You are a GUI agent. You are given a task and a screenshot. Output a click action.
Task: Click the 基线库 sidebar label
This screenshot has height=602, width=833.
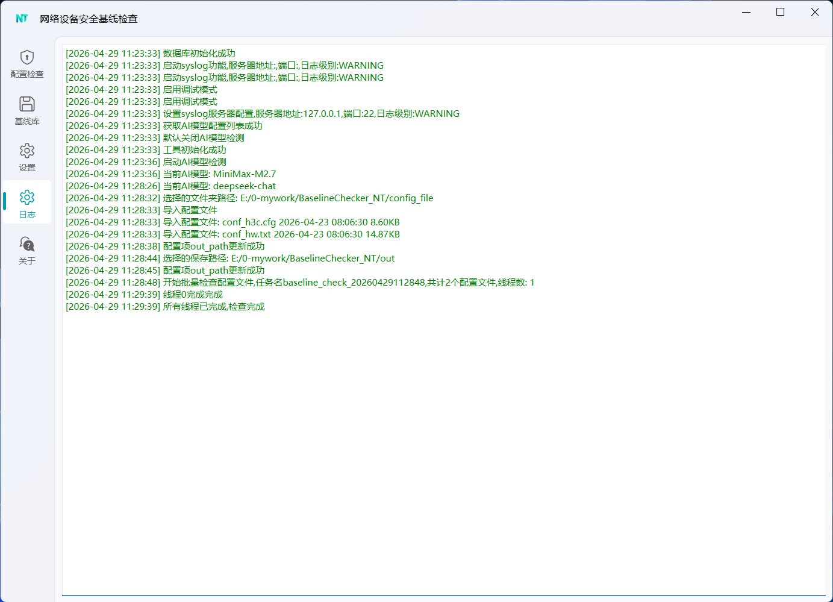[x=27, y=121]
